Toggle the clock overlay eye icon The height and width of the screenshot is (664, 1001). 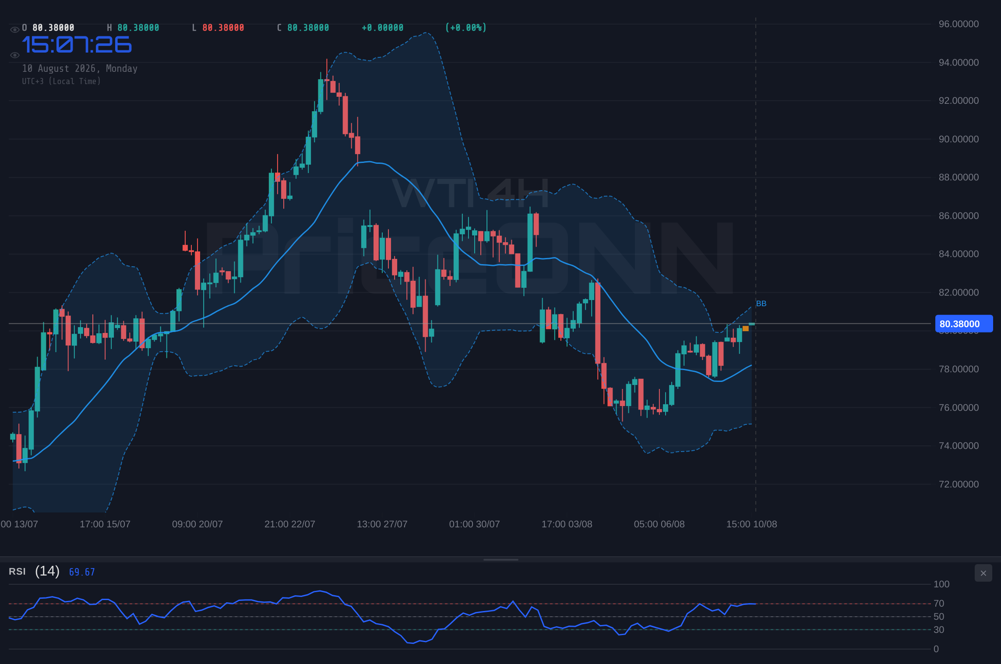tap(14, 55)
